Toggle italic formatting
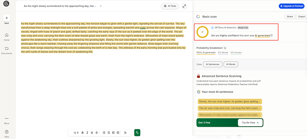Image resolution: width=307 pixels, height=139 pixels. pyautogui.click(x=87, y=133)
